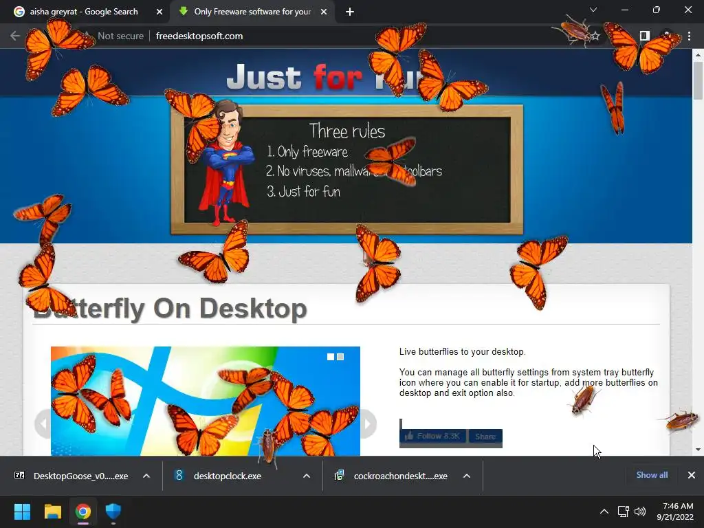Click the Facebook Follow 8.3K button
Screen dimensions: 704x528
pyautogui.click(x=432, y=437)
